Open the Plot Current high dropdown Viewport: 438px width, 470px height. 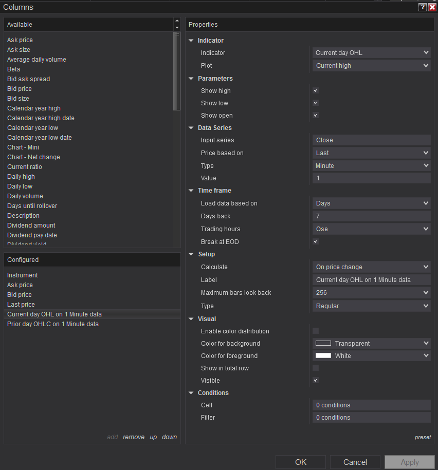click(371, 66)
